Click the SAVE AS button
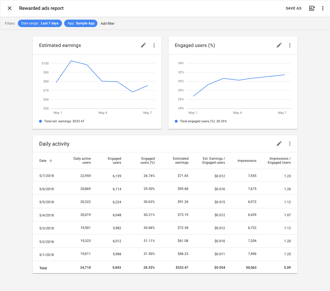The width and height of the screenshot is (330, 291). coord(294,8)
